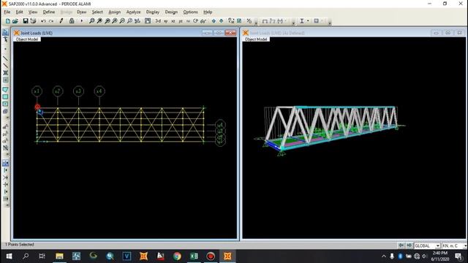This screenshot has width=468, height=263.
Task: Open Excel from the taskbar
Action: (x=194, y=256)
